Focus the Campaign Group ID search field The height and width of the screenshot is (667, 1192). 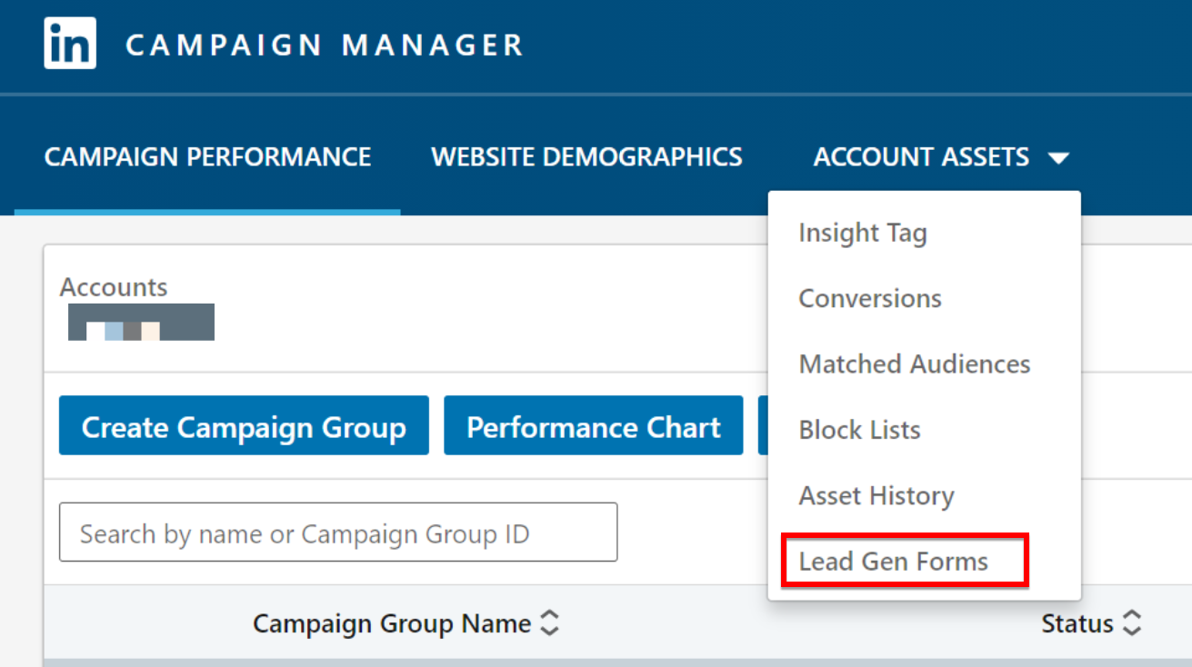337,533
